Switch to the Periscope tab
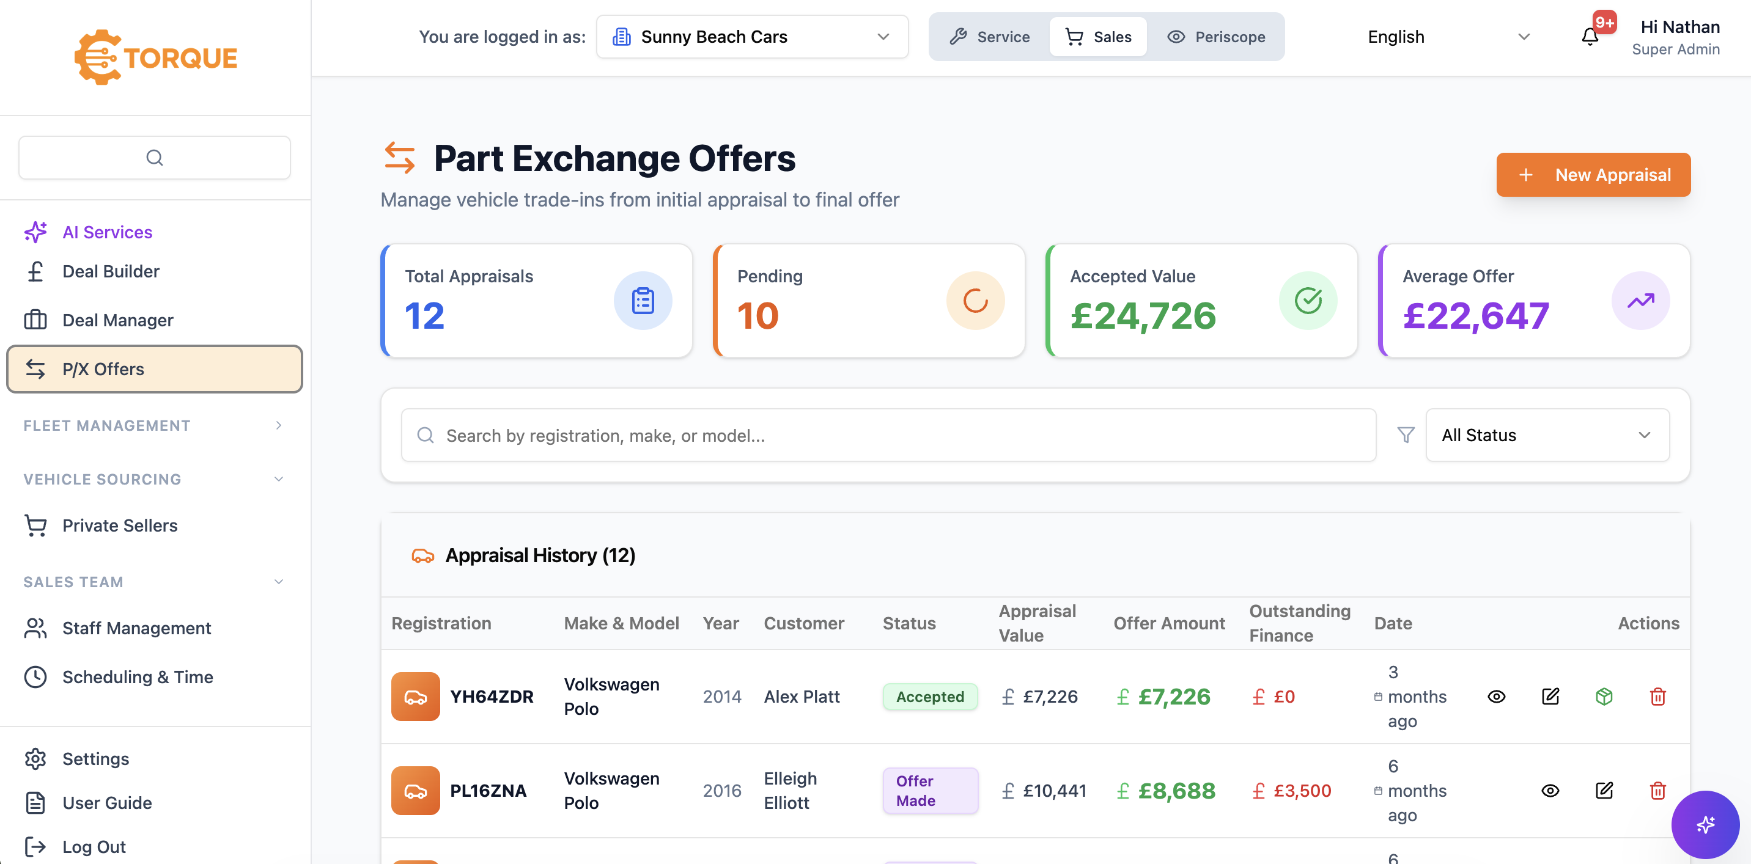Viewport: 1751px width, 864px height. point(1215,37)
